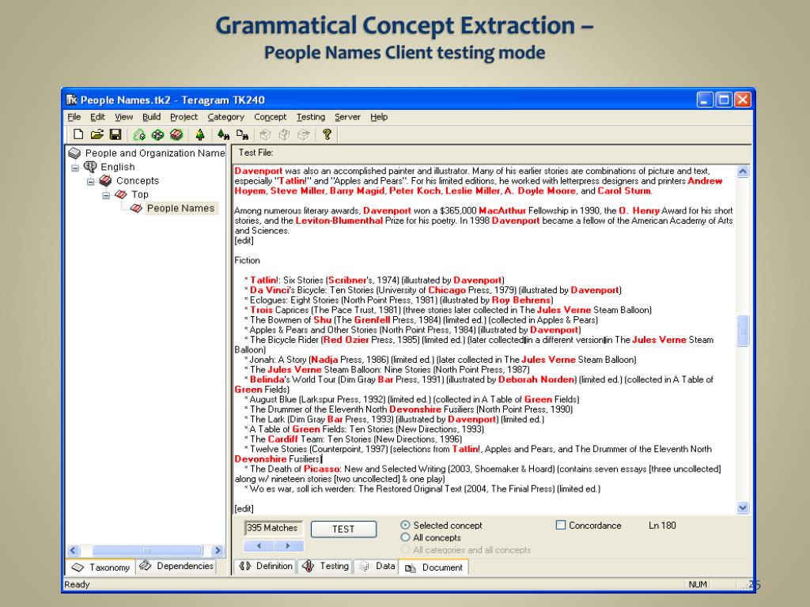
Task: Open help with the yellow question mark icon
Action: click(x=327, y=134)
